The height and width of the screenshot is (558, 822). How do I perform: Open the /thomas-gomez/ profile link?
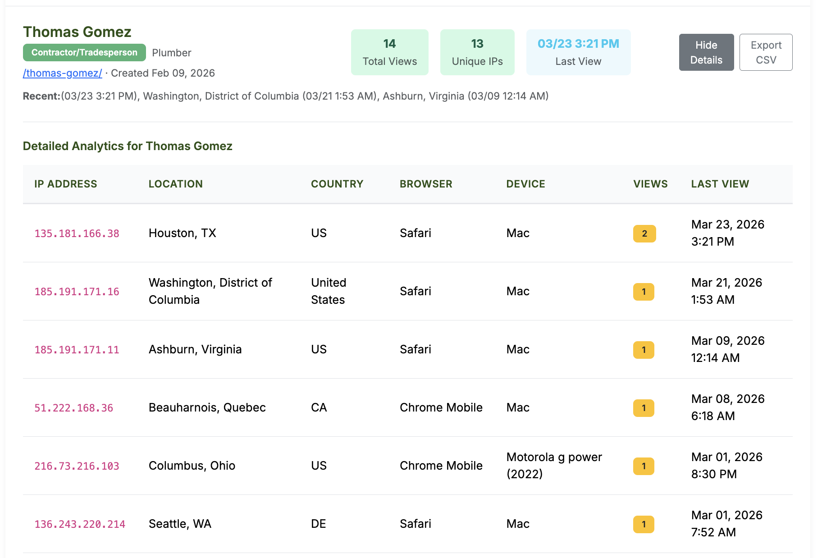coord(62,73)
